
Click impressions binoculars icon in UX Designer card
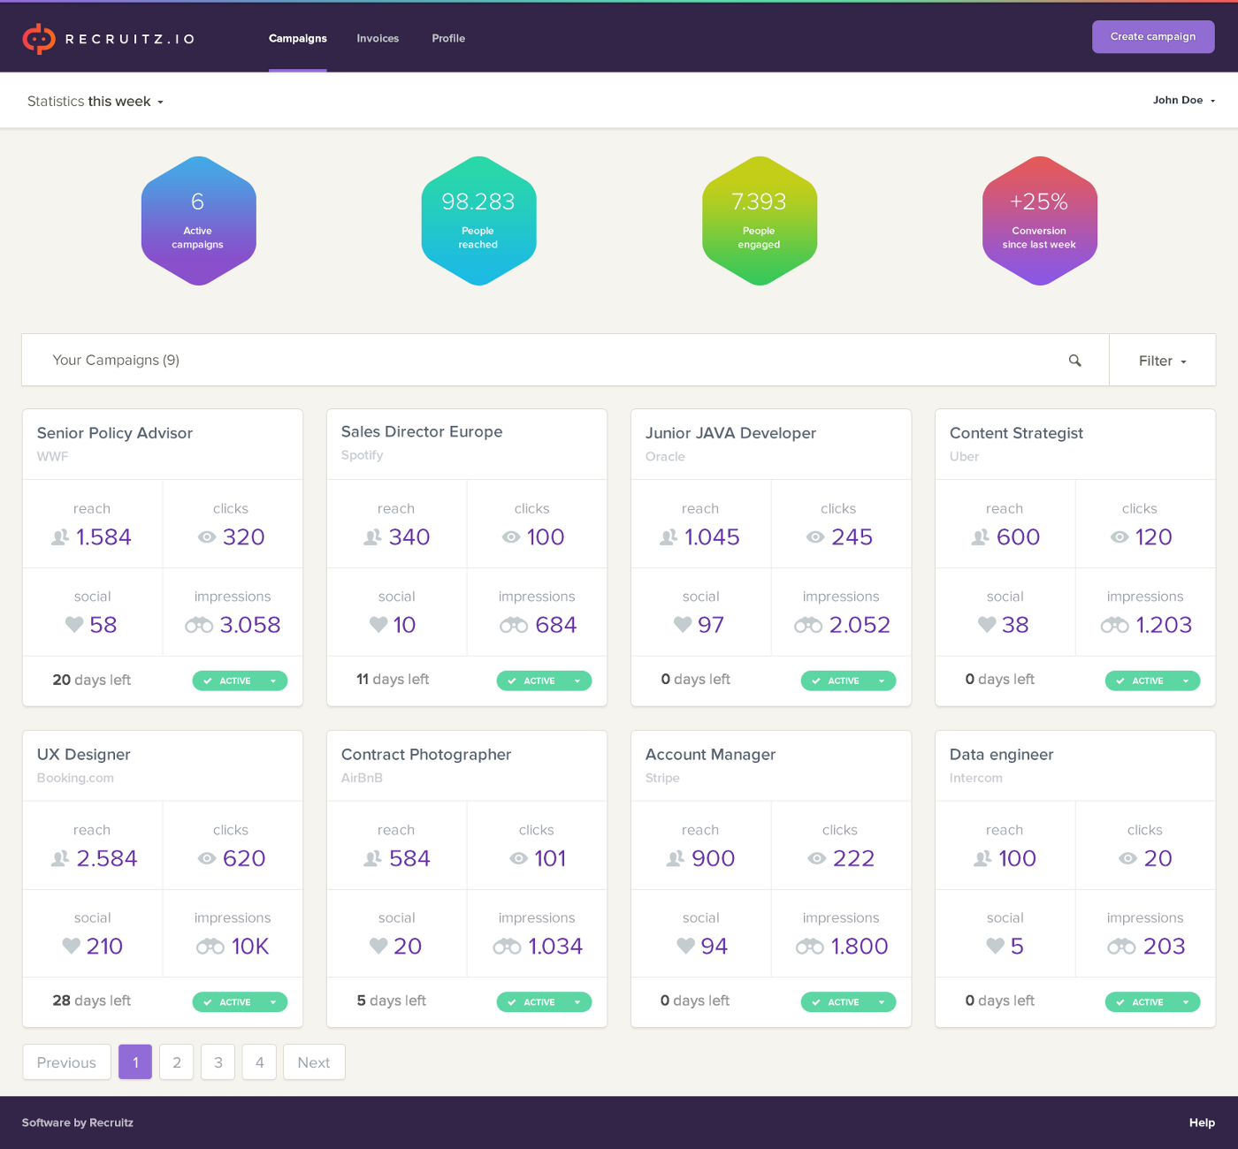pos(210,947)
